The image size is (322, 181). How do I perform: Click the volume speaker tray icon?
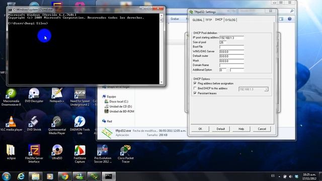point(291,176)
